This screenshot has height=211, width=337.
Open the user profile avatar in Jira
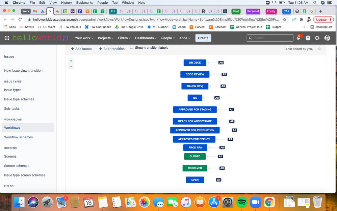coord(327,38)
